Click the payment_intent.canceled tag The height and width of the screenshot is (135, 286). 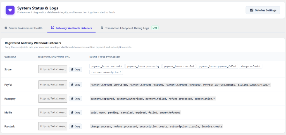click(179, 67)
